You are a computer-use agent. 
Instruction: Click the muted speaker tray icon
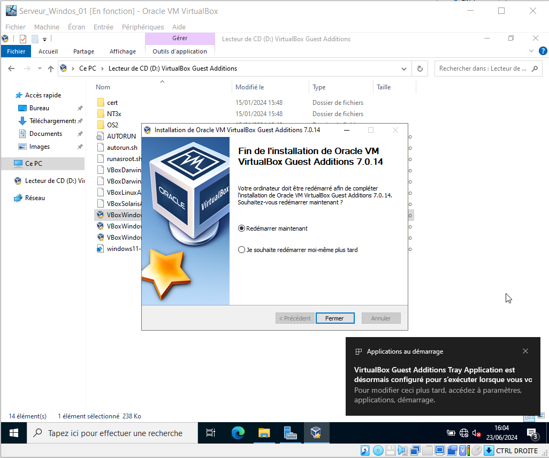coord(476,433)
